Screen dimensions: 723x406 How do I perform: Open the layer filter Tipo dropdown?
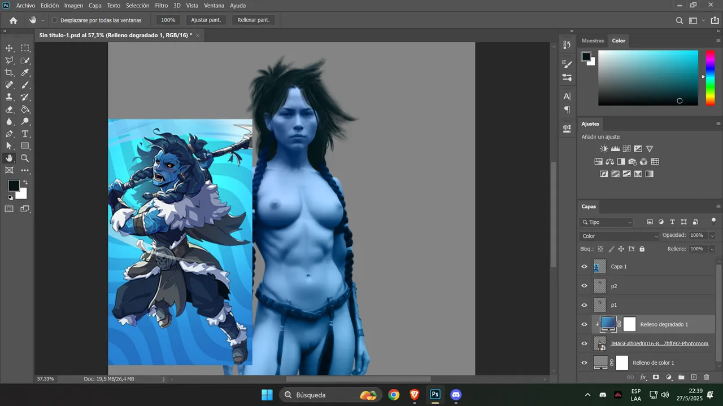[607, 222]
